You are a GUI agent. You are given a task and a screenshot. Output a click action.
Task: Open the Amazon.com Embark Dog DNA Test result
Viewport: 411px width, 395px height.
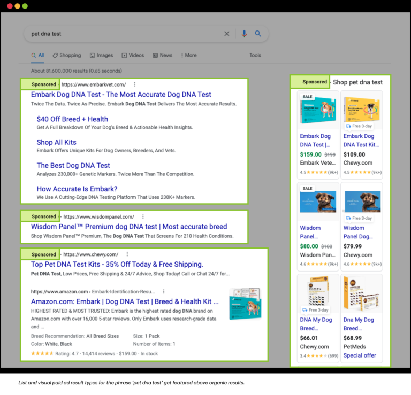(125, 301)
